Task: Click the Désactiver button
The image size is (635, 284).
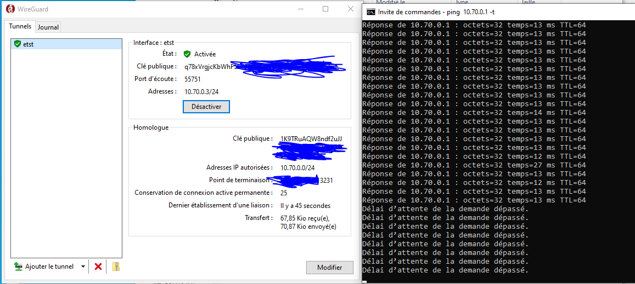Action: tap(206, 107)
